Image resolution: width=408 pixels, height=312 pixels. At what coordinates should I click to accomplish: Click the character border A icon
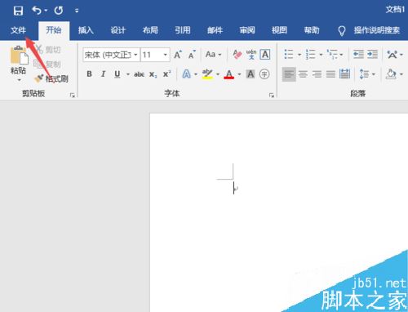[x=265, y=55]
